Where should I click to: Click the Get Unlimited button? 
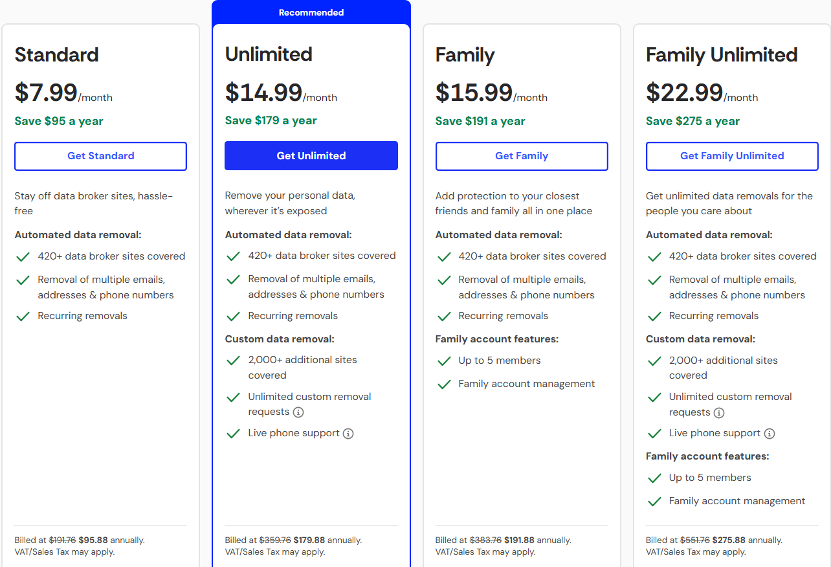pyautogui.click(x=311, y=156)
